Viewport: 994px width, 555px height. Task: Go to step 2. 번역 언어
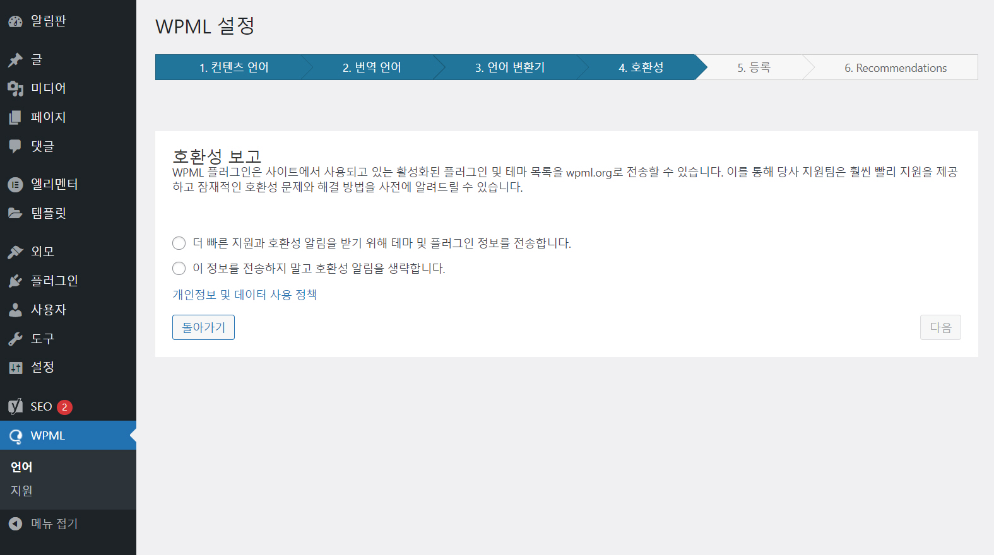tap(372, 67)
